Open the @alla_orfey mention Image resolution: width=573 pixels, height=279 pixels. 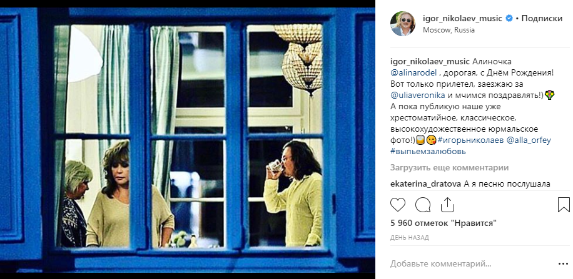tap(529, 140)
